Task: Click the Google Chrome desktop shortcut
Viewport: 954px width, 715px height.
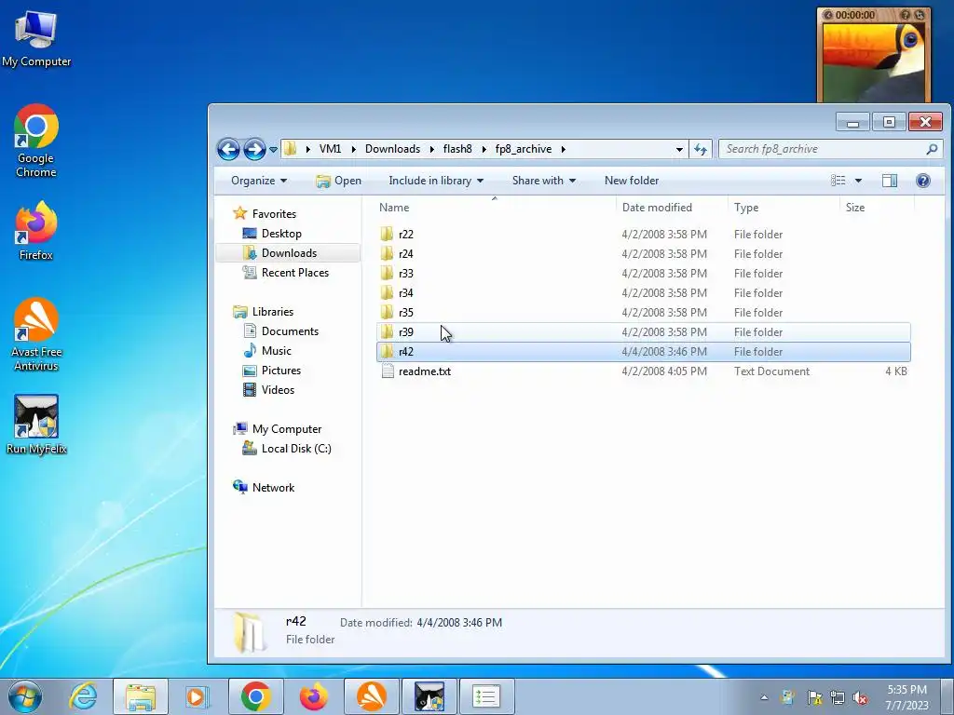Action: point(36,142)
